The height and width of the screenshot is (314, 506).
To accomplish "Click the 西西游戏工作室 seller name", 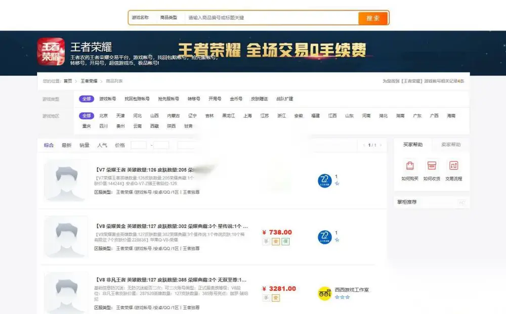I will (x=352, y=290).
